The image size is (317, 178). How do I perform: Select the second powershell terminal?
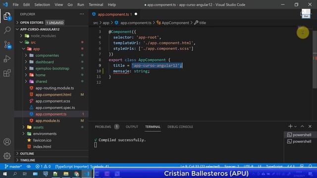tap(299, 141)
